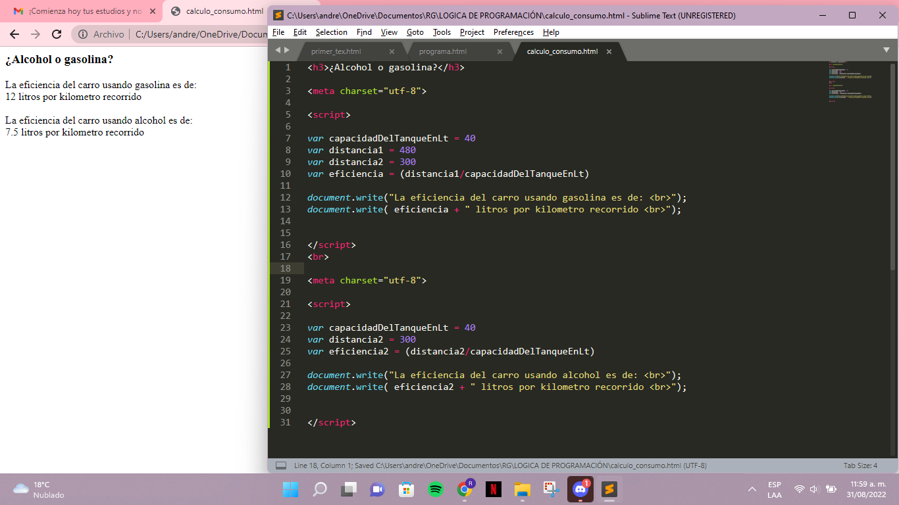Toggle the Sublime side bar status icon
The image size is (899, 505).
pos(281,466)
